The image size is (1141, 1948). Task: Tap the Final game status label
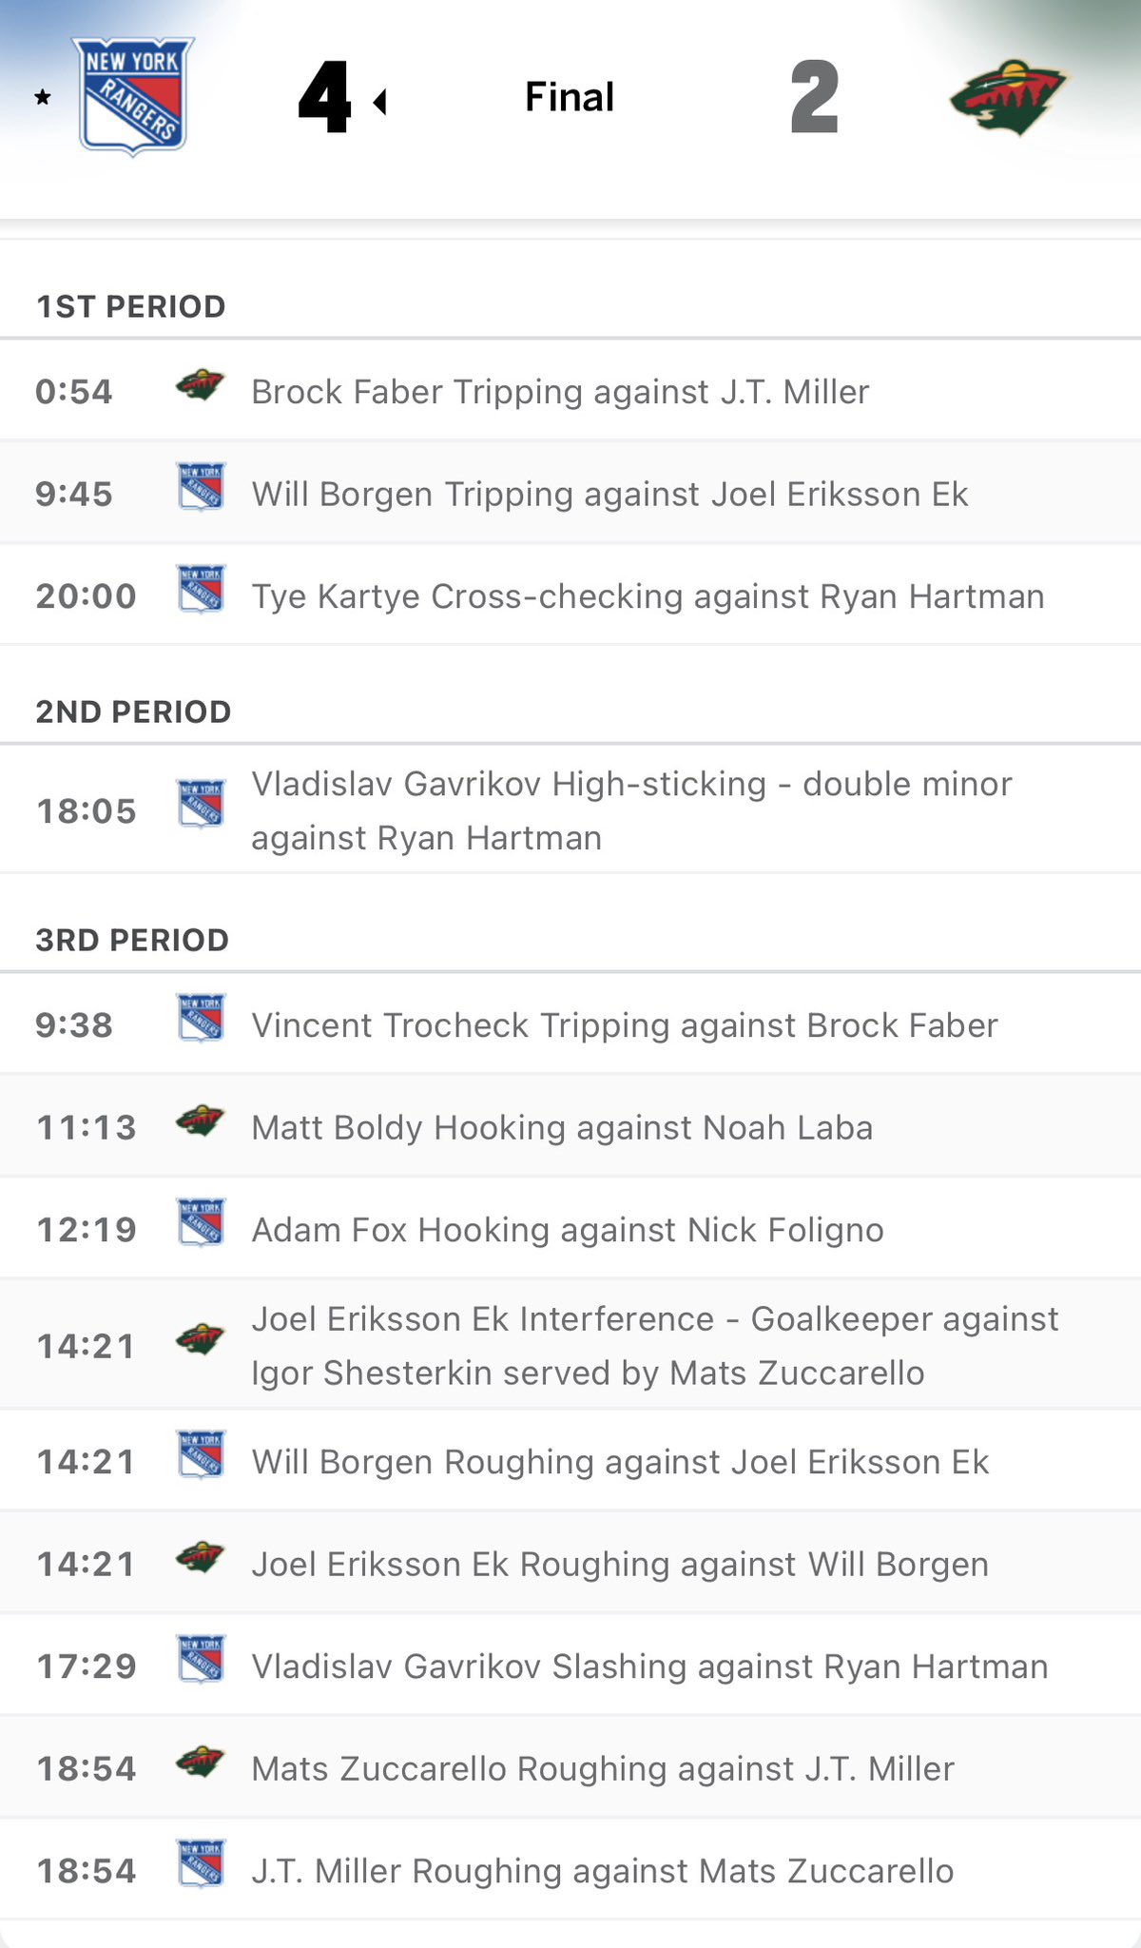(570, 97)
